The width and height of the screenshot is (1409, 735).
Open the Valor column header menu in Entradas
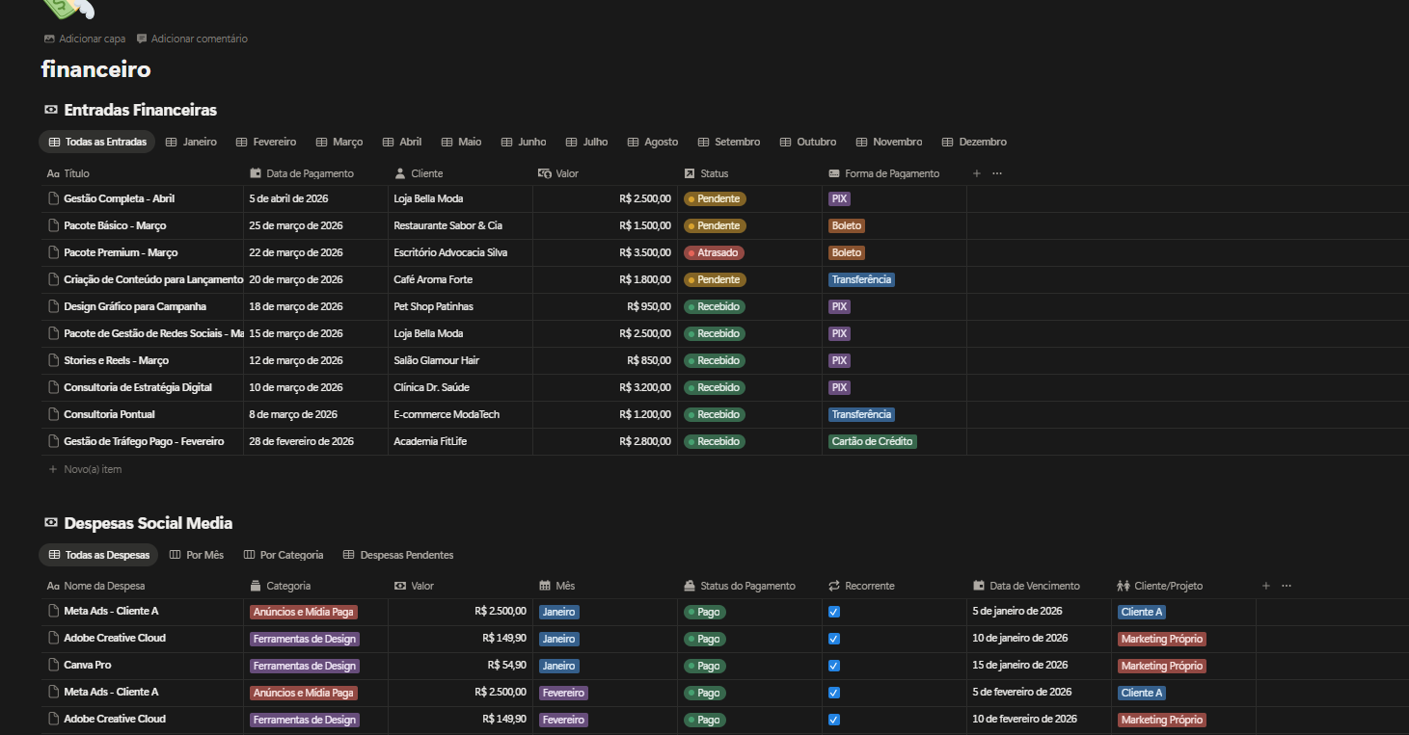point(567,173)
